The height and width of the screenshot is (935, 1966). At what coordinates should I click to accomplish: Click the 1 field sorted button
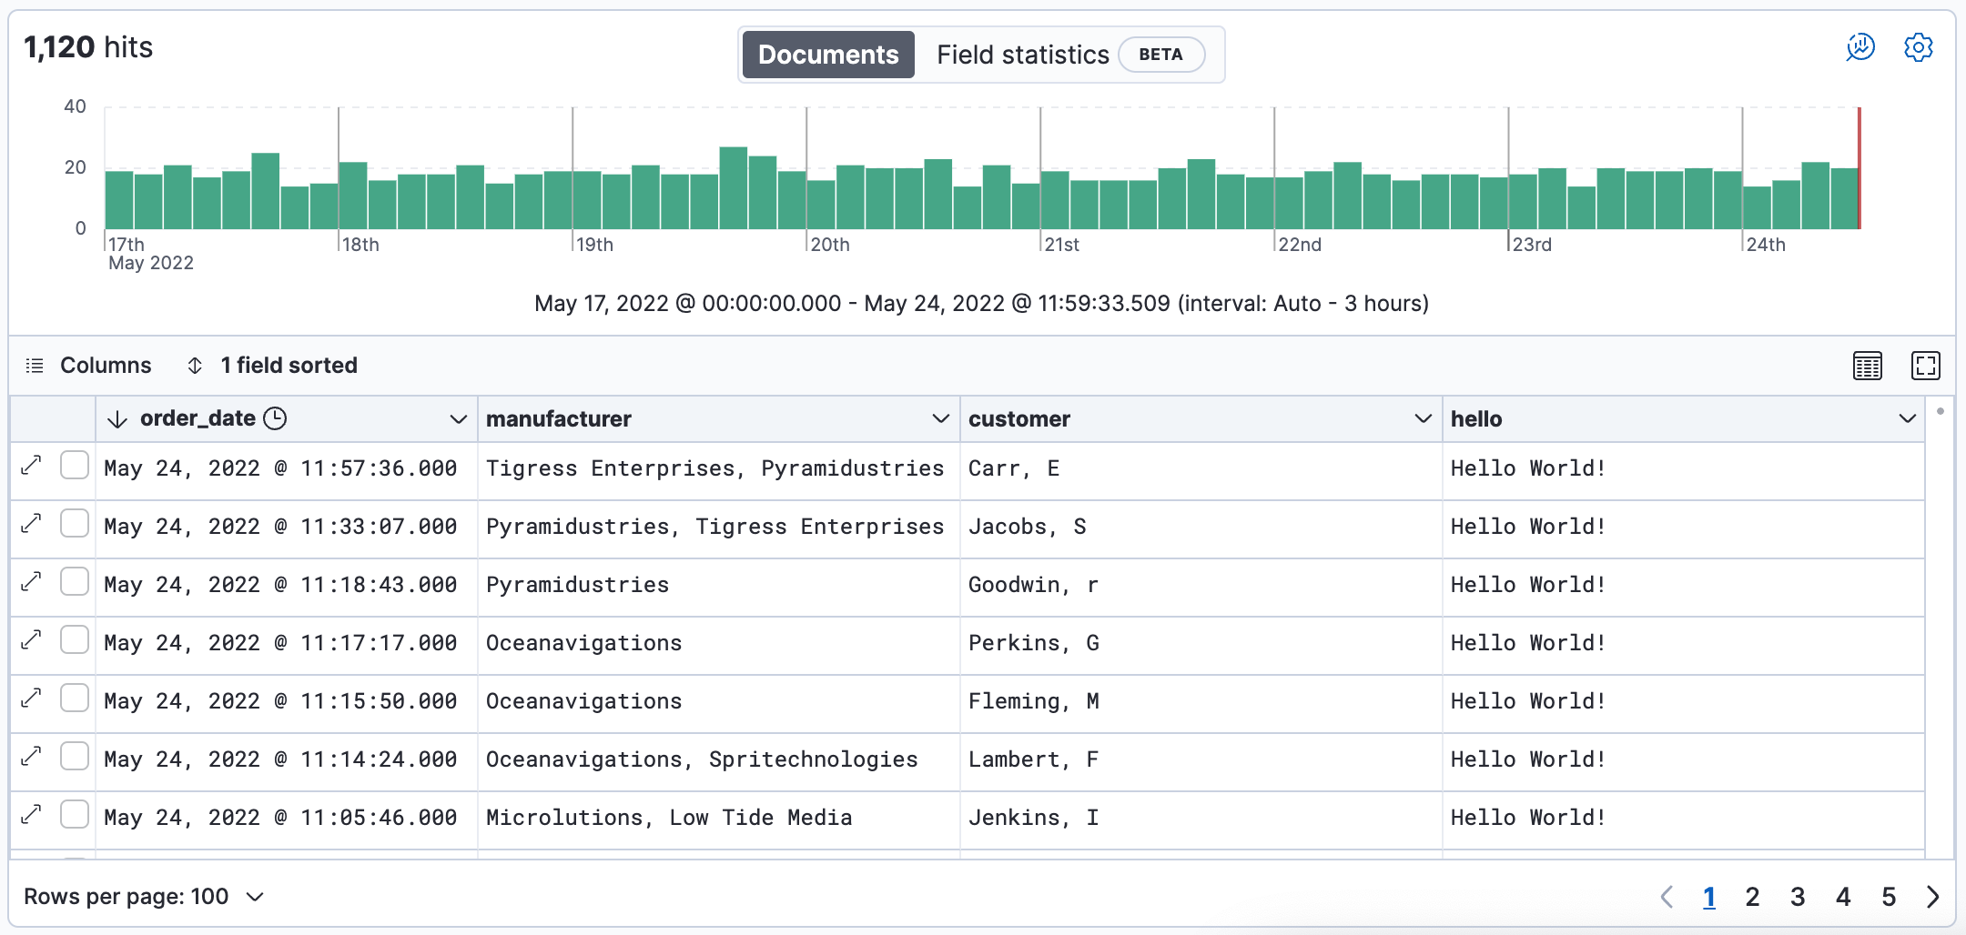click(271, 366)
